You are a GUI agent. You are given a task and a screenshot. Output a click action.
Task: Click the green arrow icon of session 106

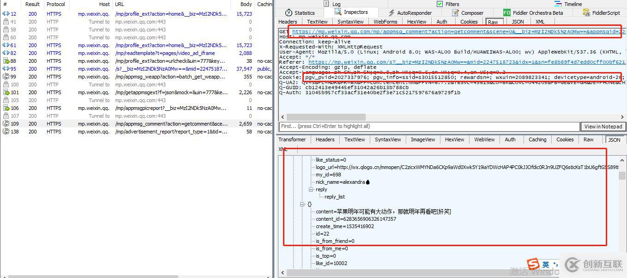[6, 108]
